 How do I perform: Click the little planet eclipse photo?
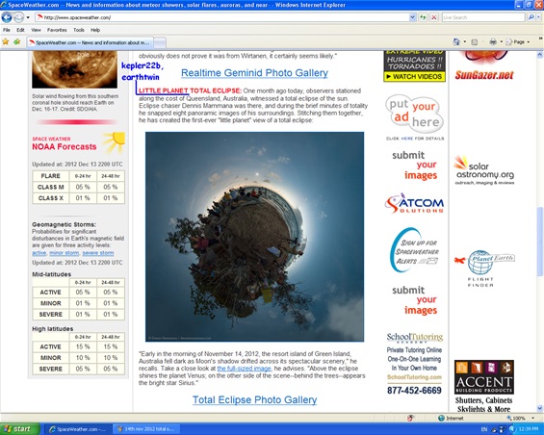[x=254, y=237]
